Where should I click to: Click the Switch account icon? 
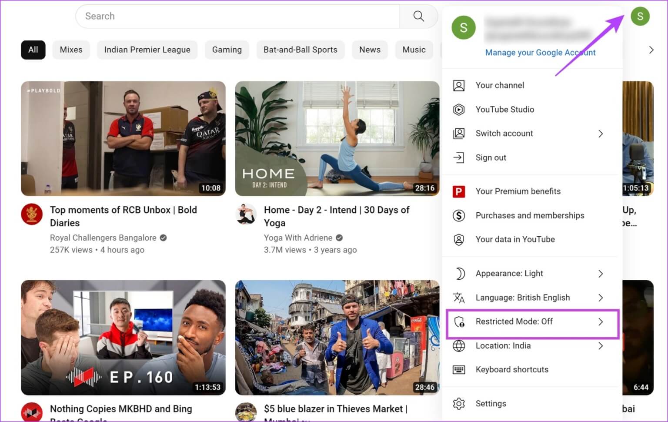tap(459, 134)
